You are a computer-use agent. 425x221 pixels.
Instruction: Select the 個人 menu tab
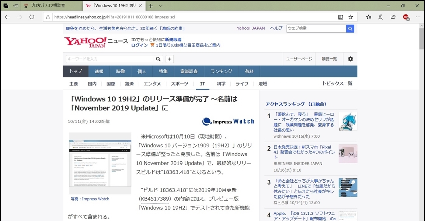[x=142, y=71]
